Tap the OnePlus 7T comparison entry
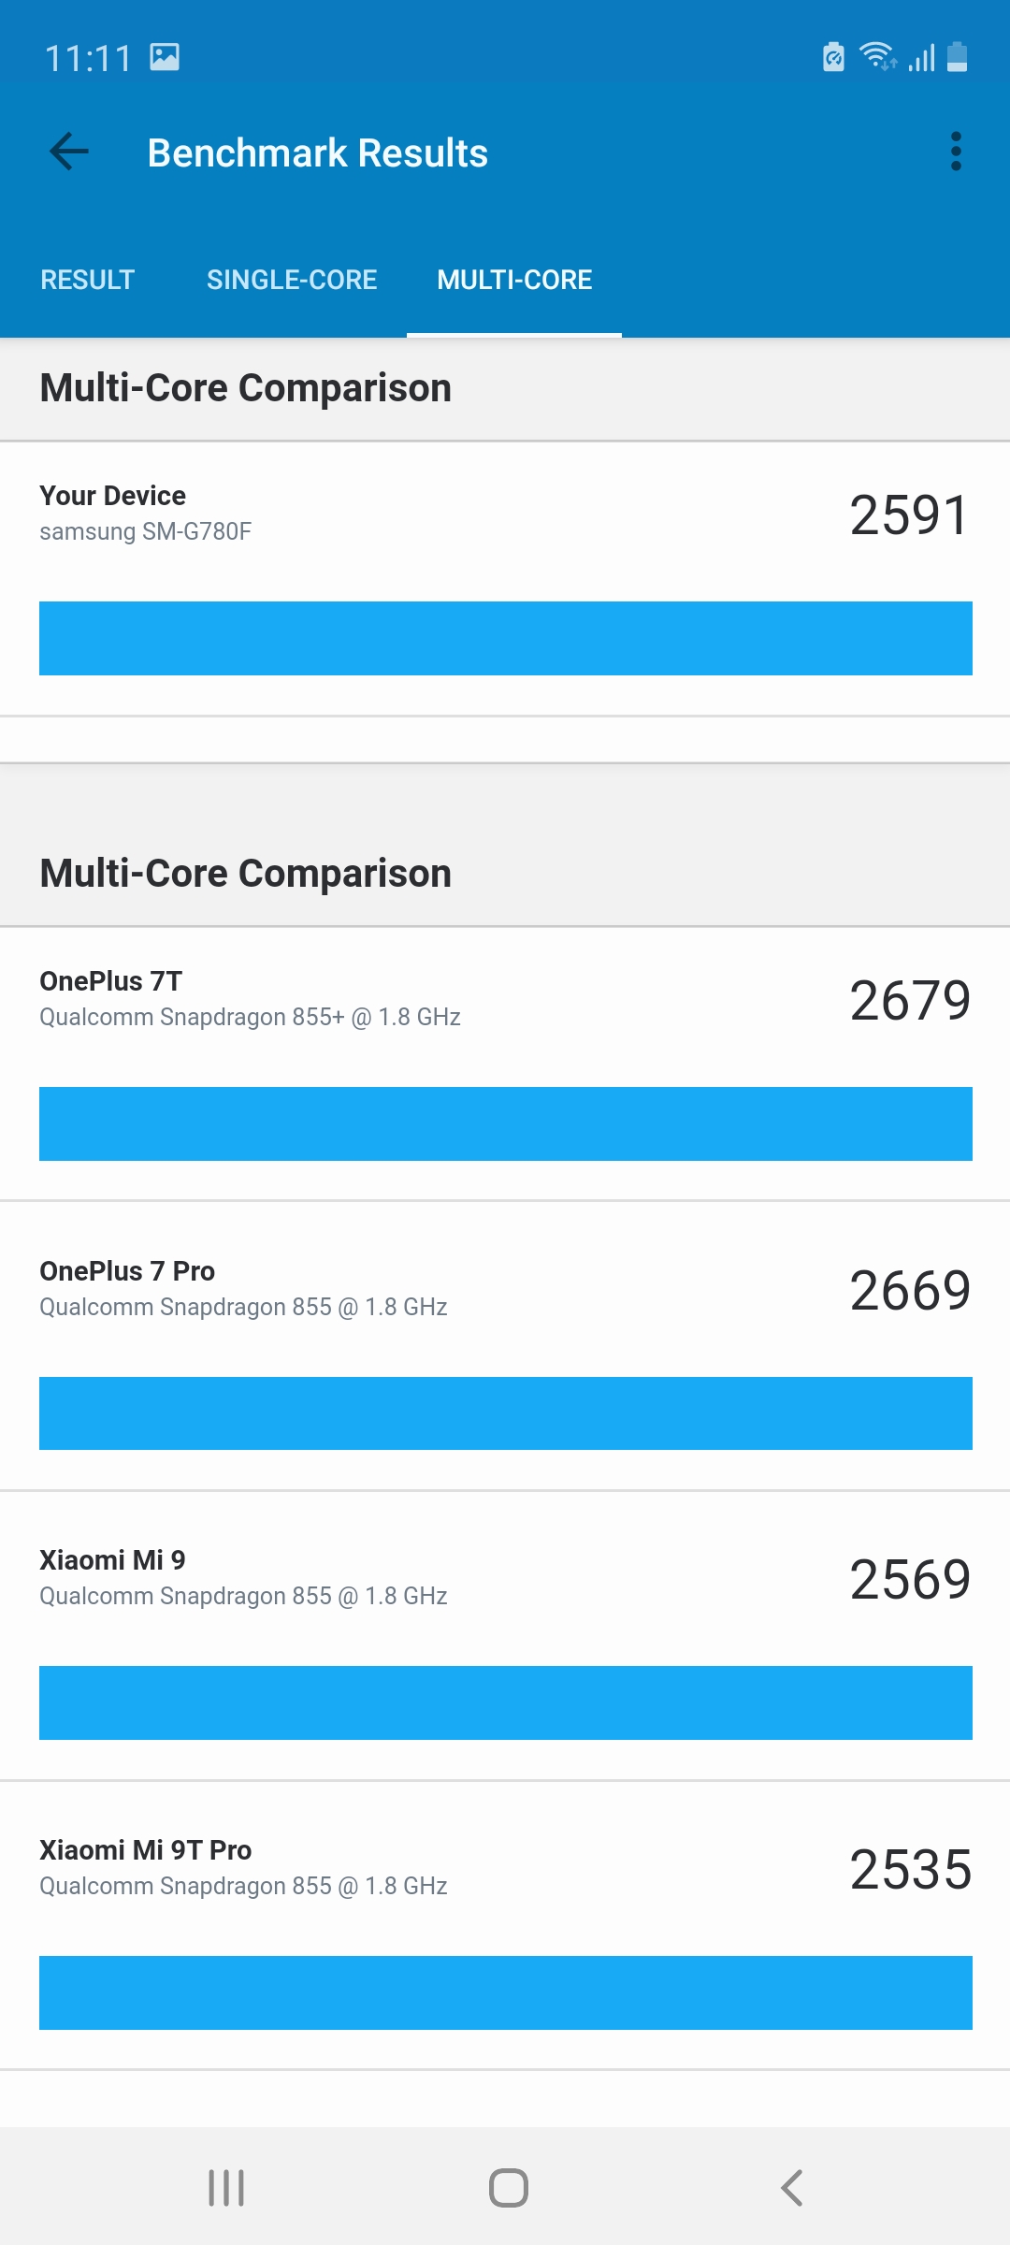Screen dimensions: 1010x2245 click(x=505, y=1063)
